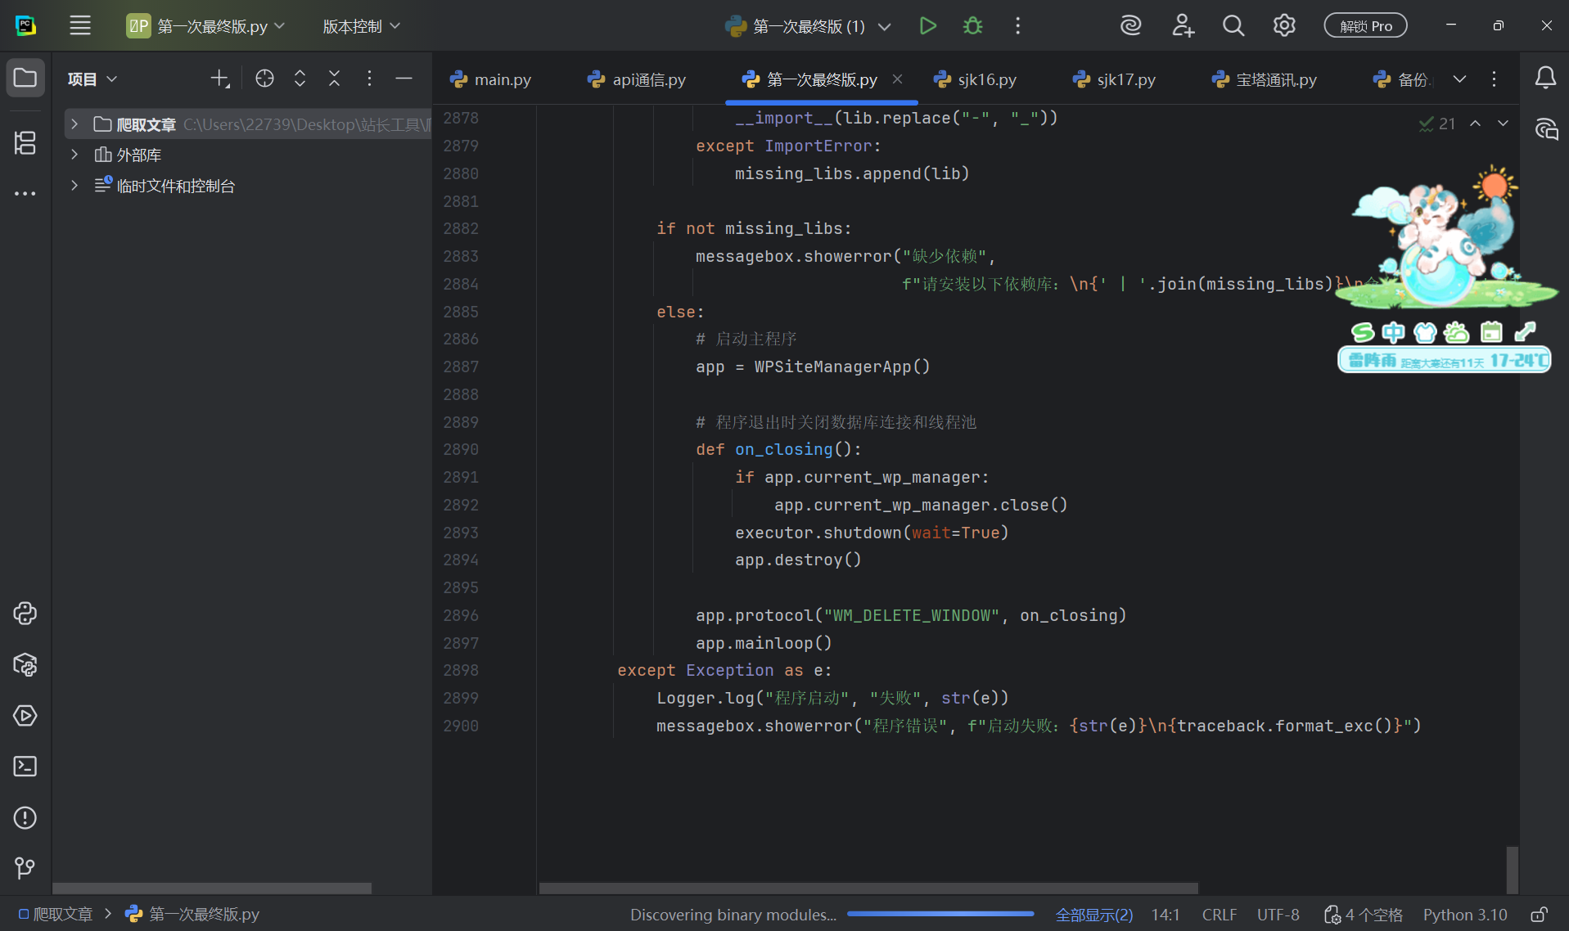1569x931 pixels.
Task: Open the Services run tool window
Action: coord(25,716)
